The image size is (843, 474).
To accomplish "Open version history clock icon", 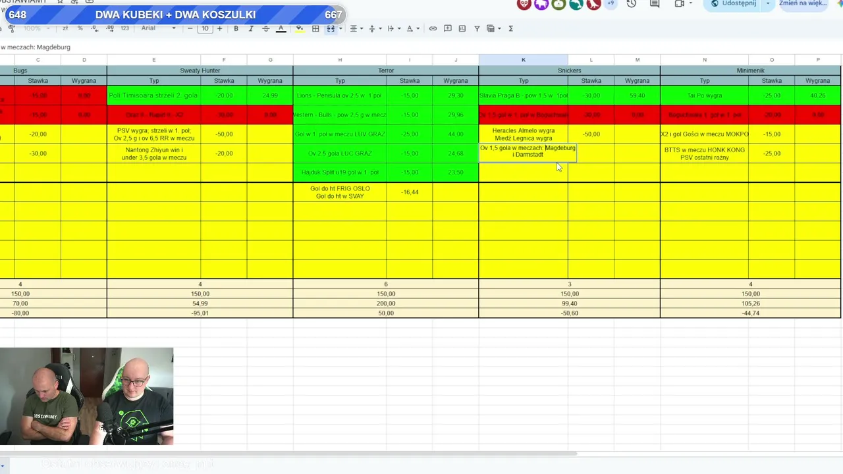I will (x=632, y=4).
